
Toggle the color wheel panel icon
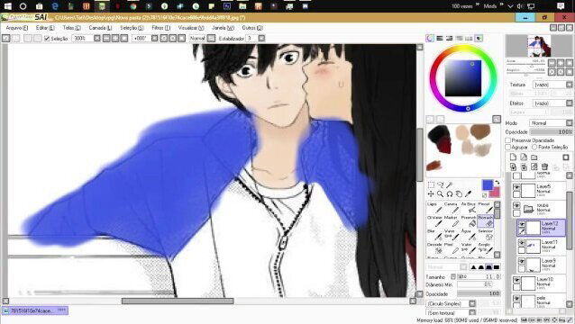click(x=430, y=38)
